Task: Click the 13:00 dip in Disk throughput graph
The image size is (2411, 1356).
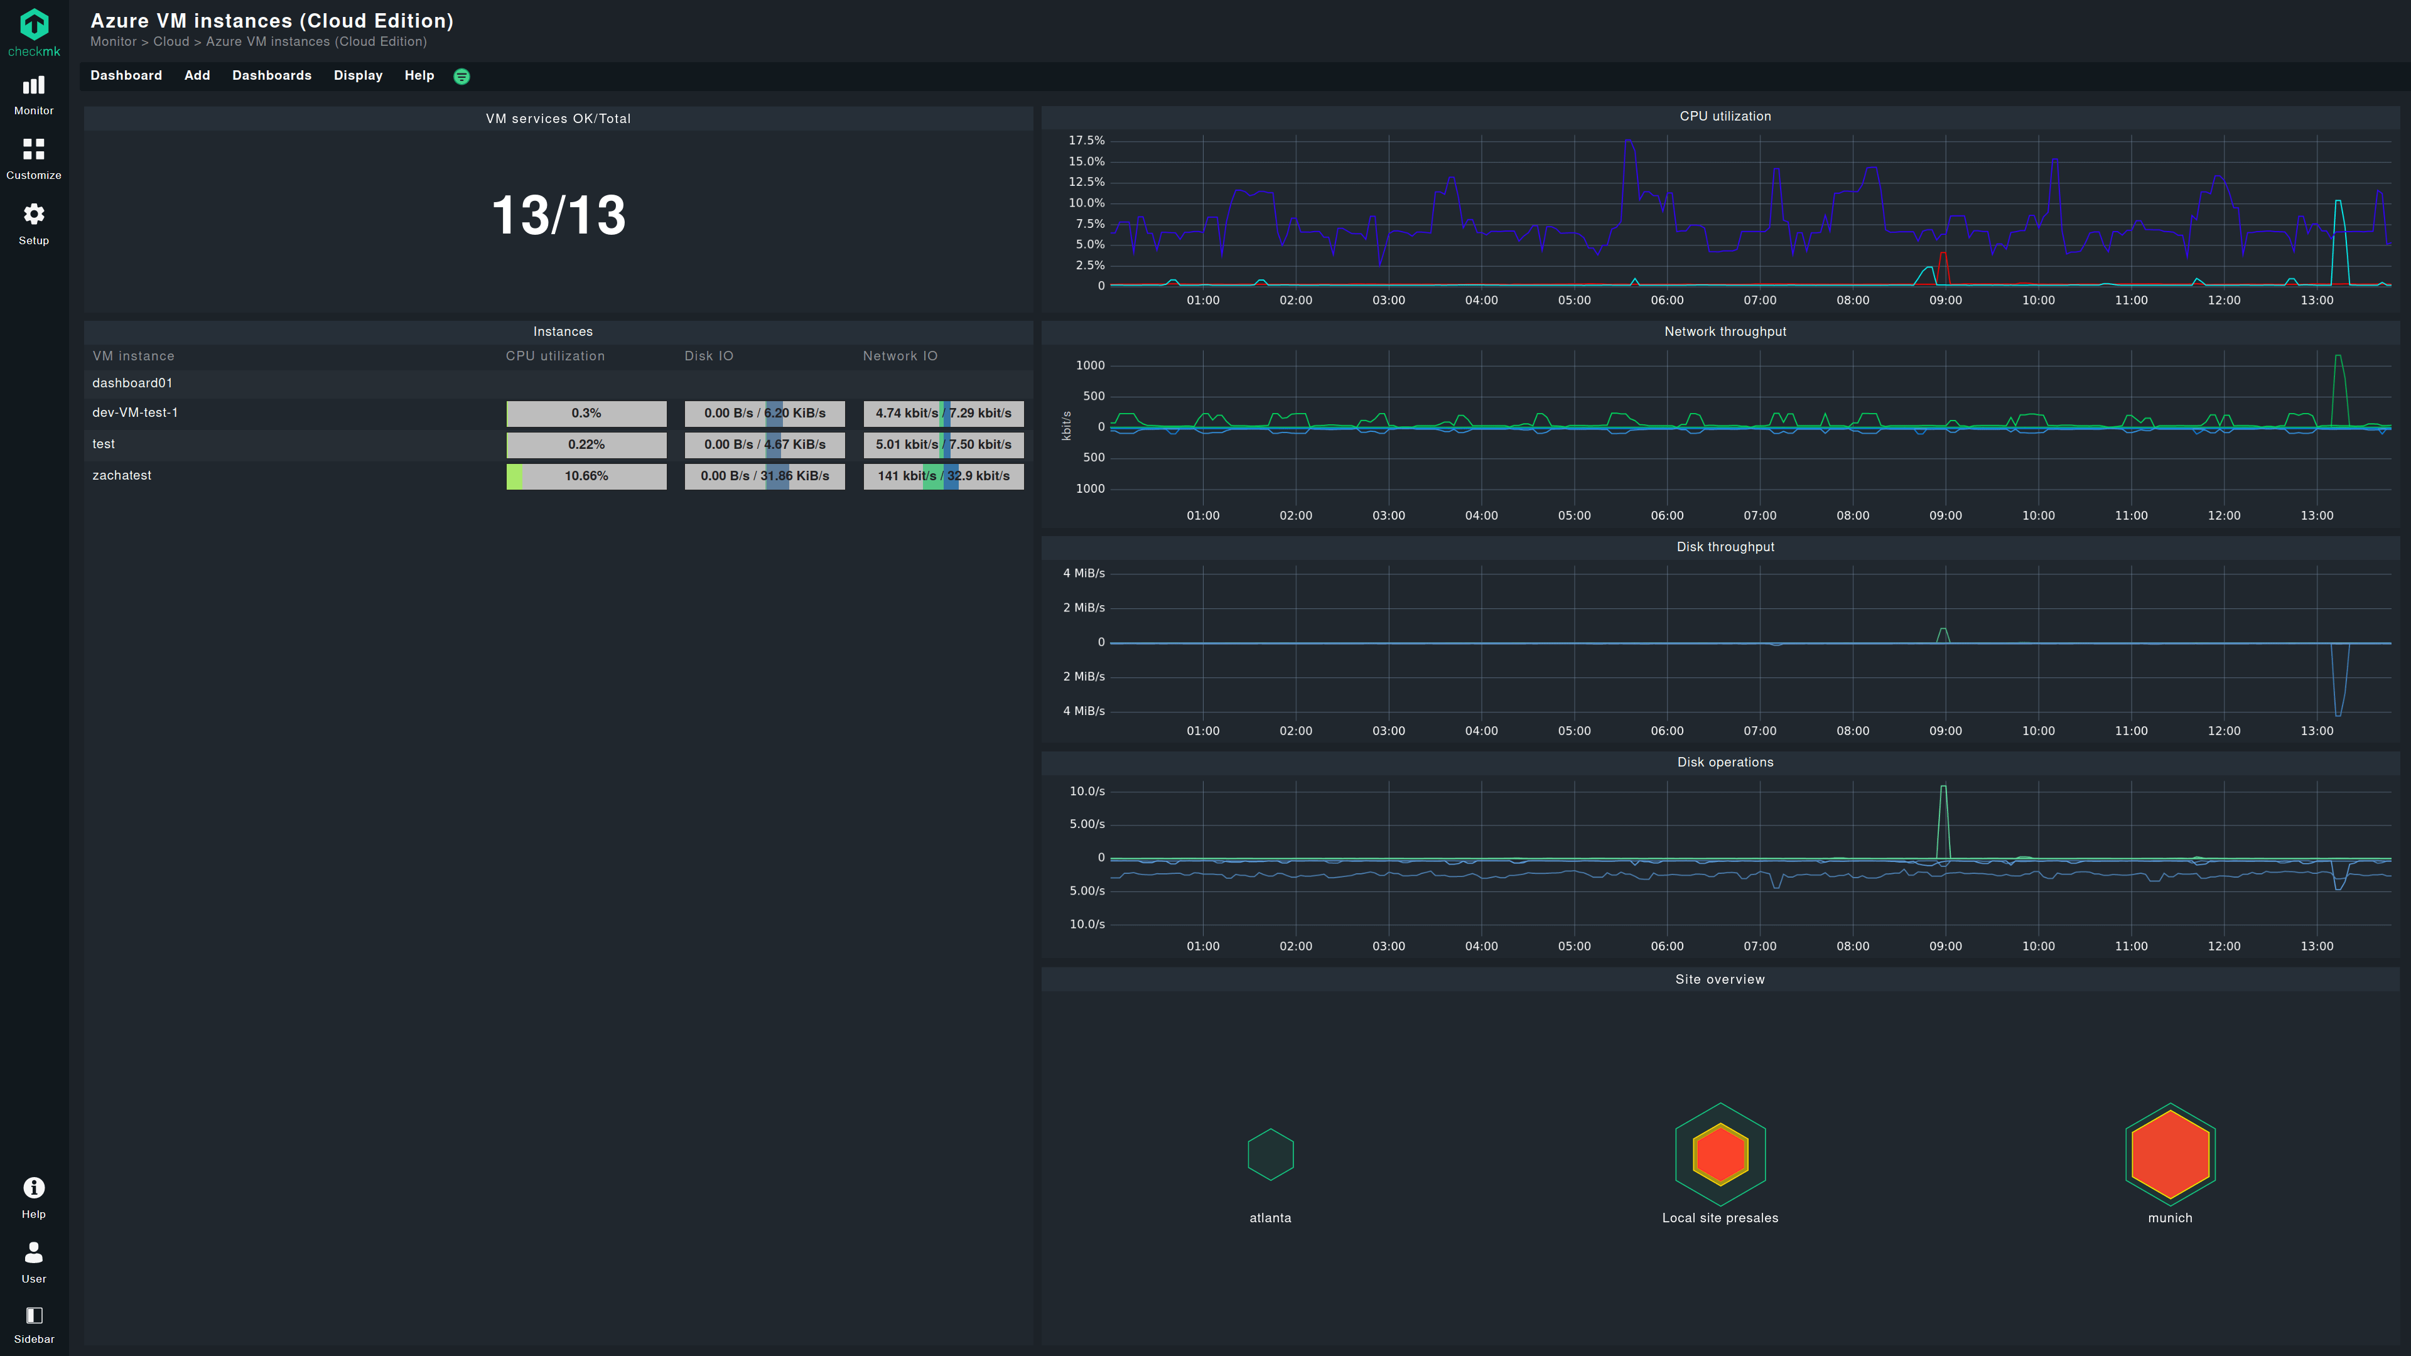Action: pyautogui.click(x=2339, y=679)
